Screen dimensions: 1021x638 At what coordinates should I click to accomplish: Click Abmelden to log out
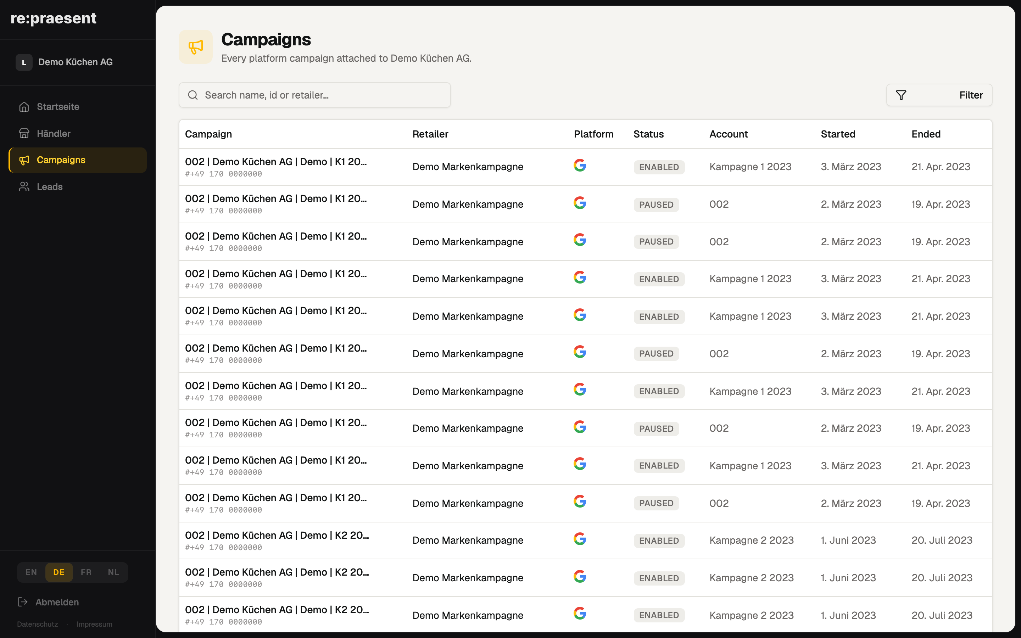[49, 602]
